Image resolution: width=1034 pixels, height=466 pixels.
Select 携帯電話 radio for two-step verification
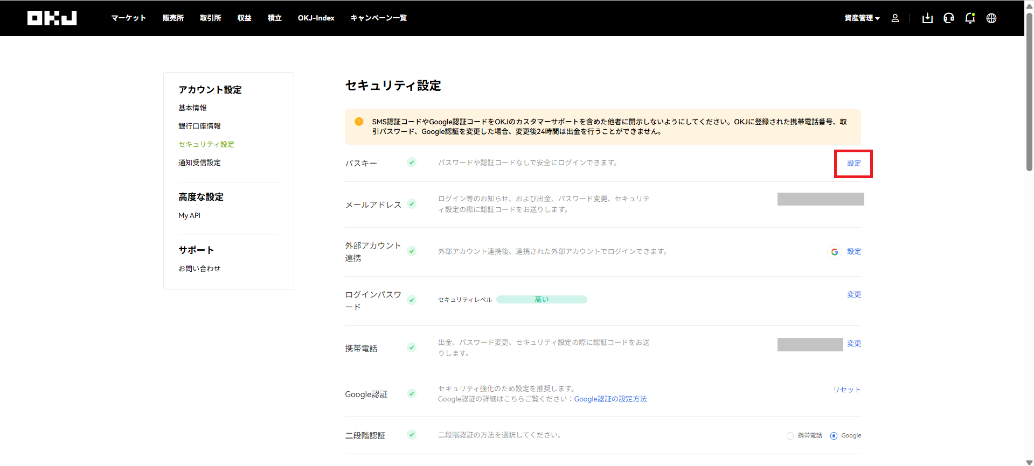pyautogui.click(x=790, y=436)
